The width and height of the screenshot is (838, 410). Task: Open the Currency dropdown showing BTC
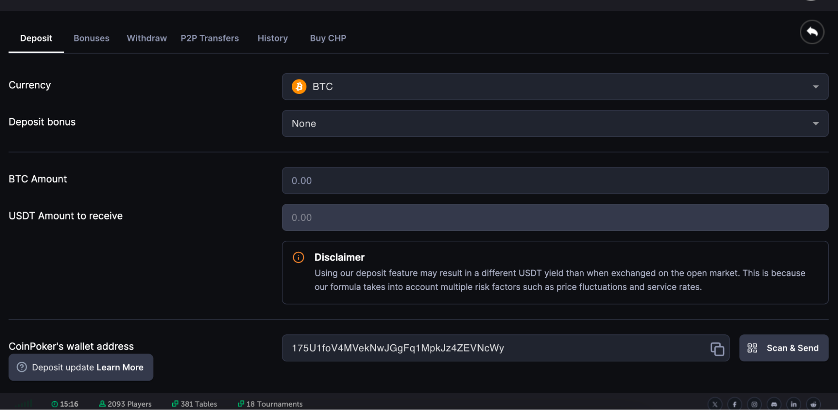coord(555,87)
